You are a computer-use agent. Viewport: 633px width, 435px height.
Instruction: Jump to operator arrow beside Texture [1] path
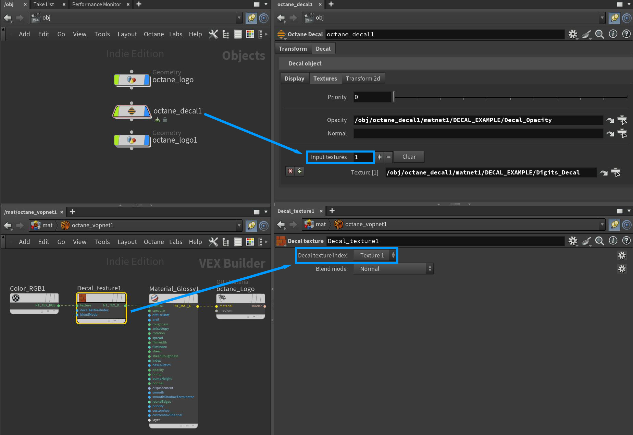604,173
